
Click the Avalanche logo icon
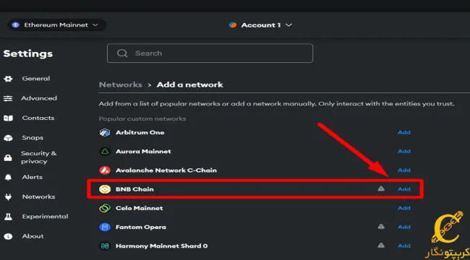105,170
